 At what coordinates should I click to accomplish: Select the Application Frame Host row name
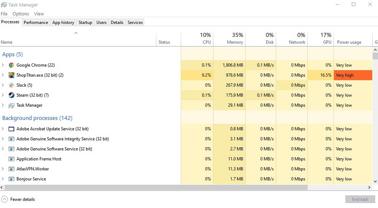pos(39,159)
